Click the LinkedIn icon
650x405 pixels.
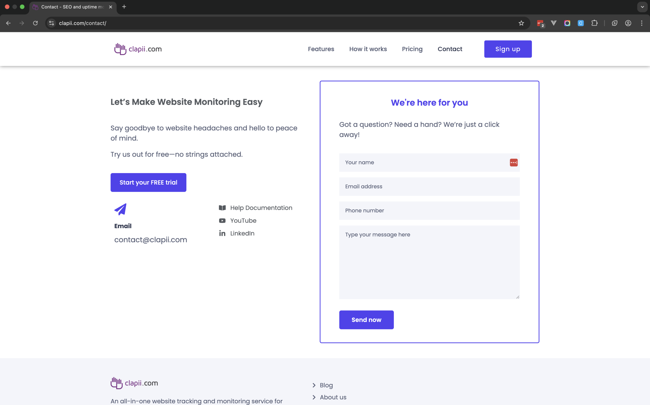[x=222, y=233]
